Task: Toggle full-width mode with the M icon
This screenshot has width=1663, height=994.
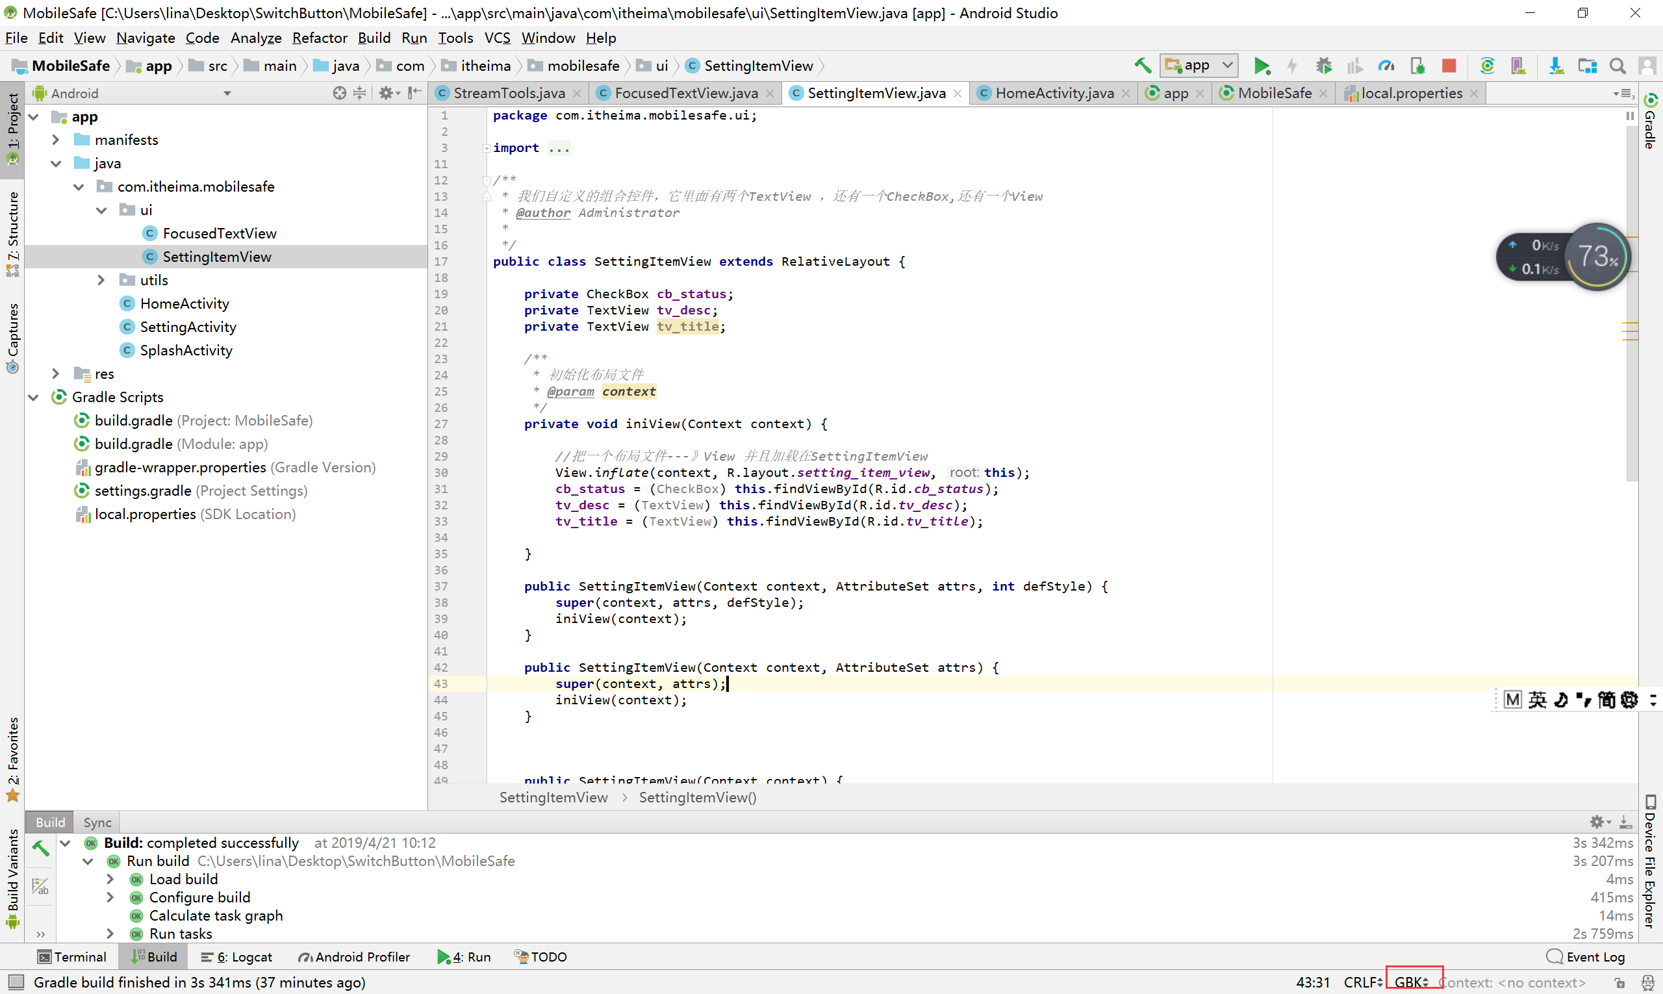Action: (1513, 700)
